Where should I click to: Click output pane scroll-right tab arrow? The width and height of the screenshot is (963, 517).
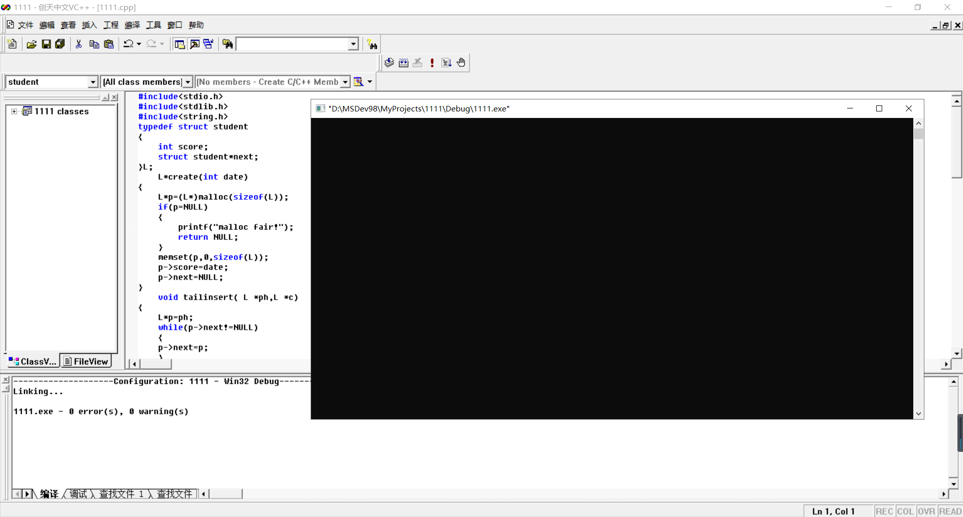28,494
